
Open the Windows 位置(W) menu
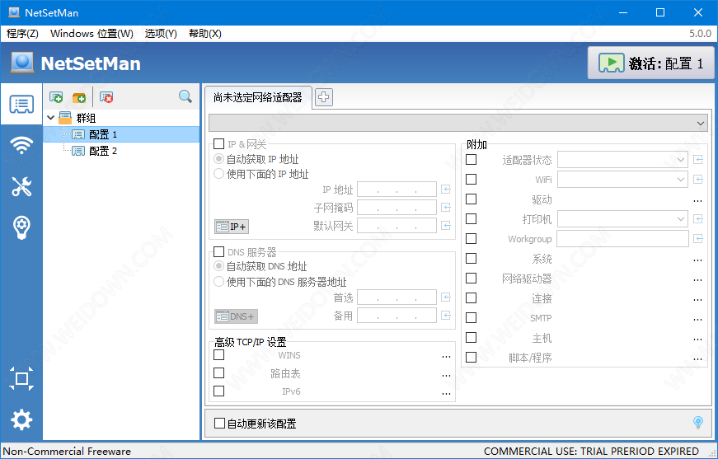point(92,34)
